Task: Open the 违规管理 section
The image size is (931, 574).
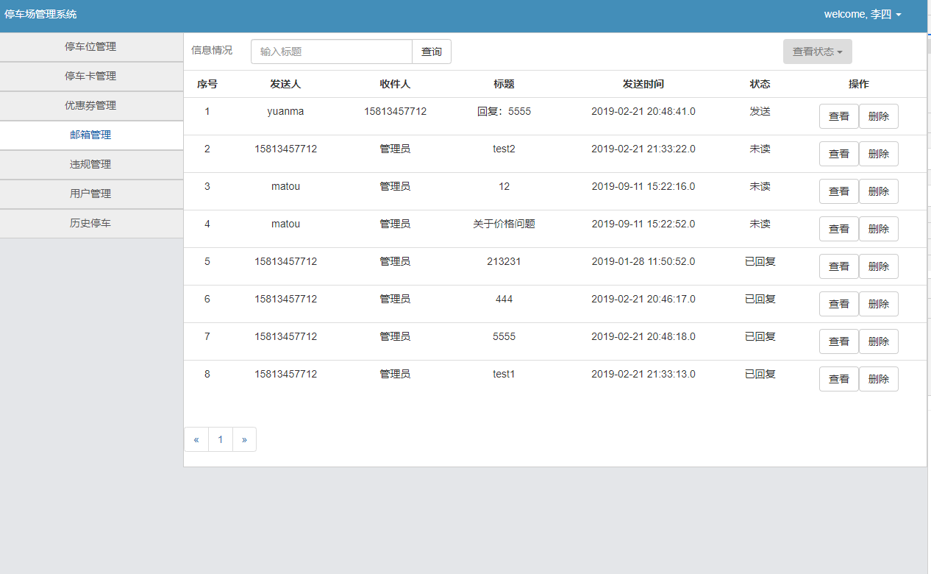Action: 91,164
